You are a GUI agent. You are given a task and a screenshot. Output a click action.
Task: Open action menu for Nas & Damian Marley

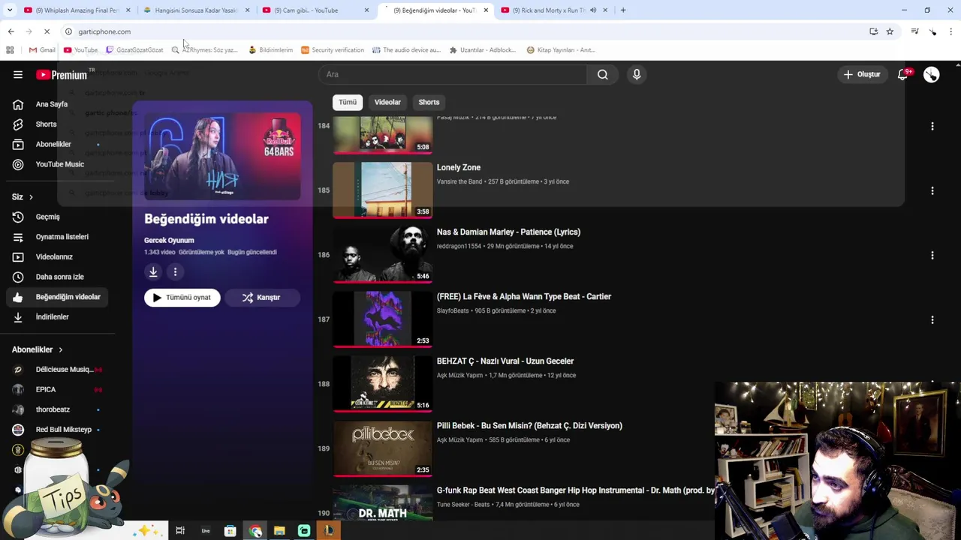point(932,255)
